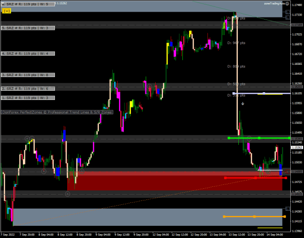Click the zone price tag 1.16202

(x=297, y=87)
